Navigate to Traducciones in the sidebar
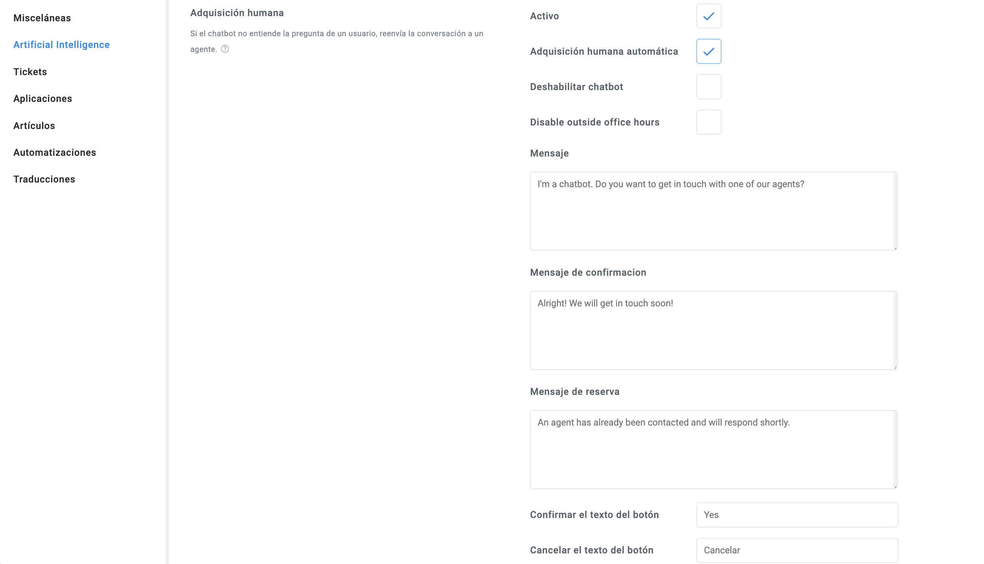Screen dimensions: 984x564 [x=44, y=179]
